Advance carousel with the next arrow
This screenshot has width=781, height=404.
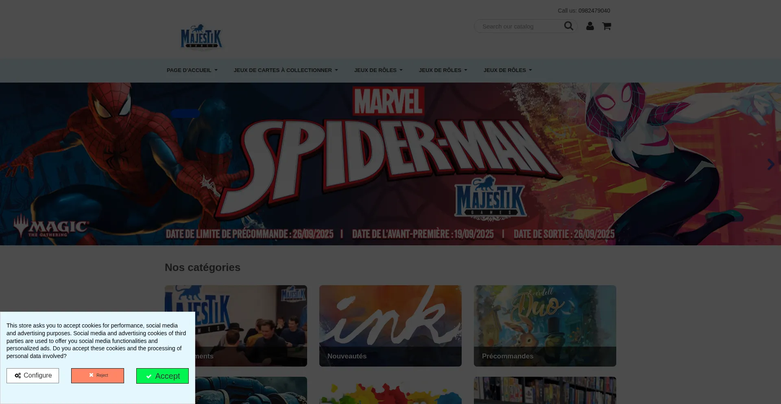coord(770,164)
